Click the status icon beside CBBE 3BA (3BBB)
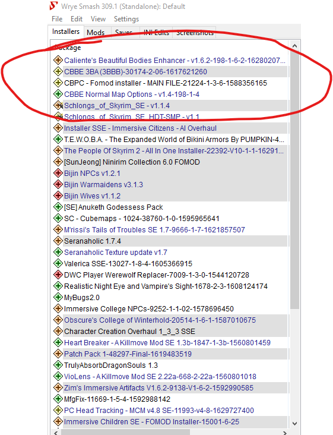The width and height of the screenshot is (333, 435). (58, 71)
